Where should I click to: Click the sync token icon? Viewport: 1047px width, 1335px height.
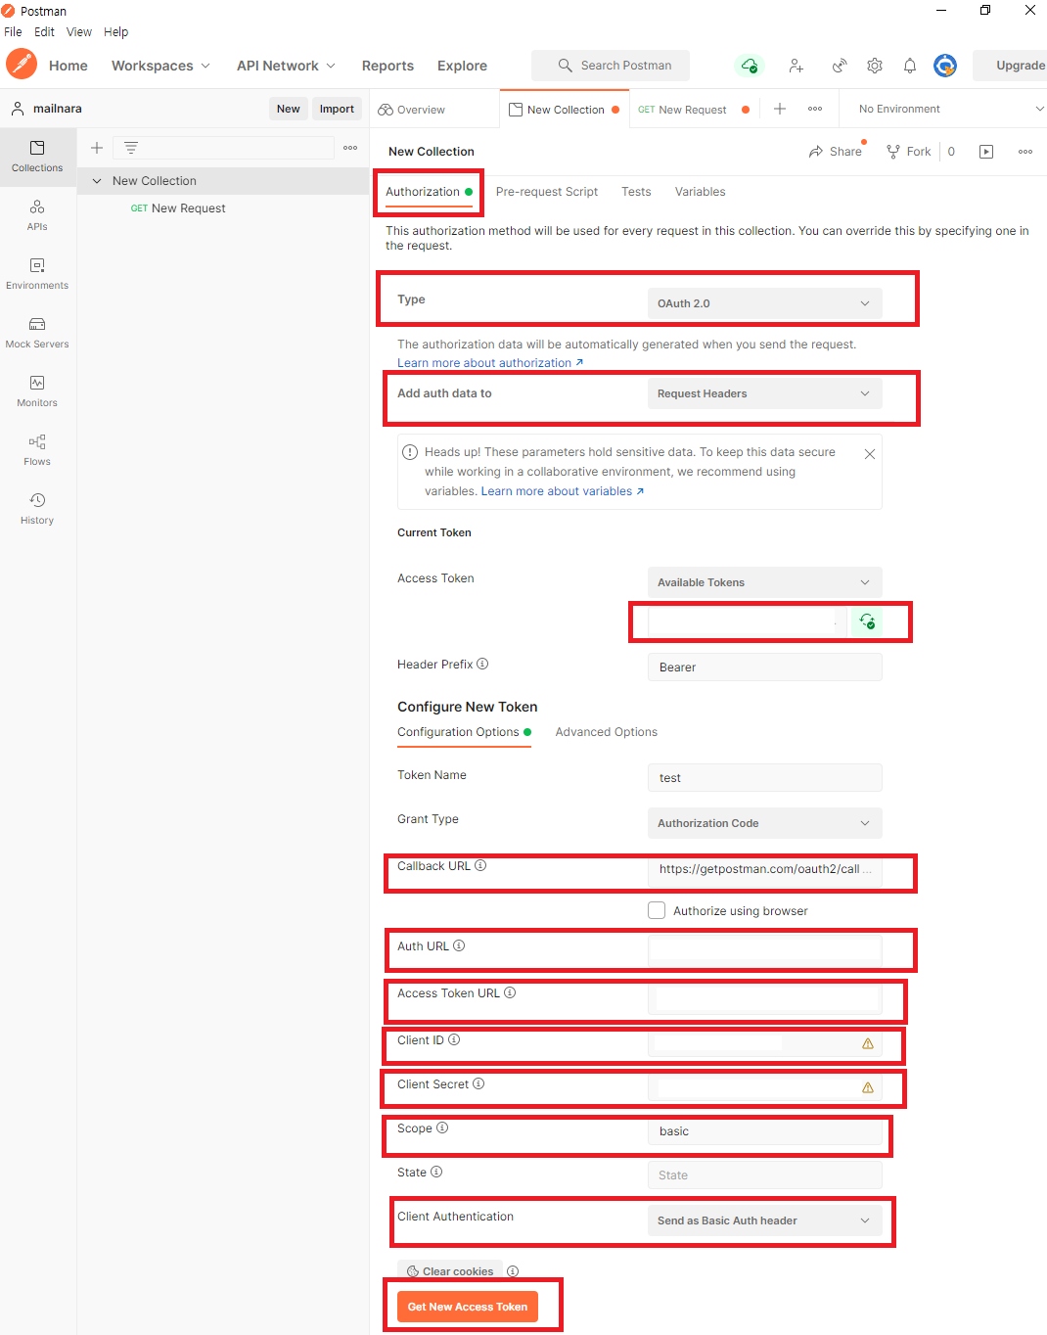867,621
